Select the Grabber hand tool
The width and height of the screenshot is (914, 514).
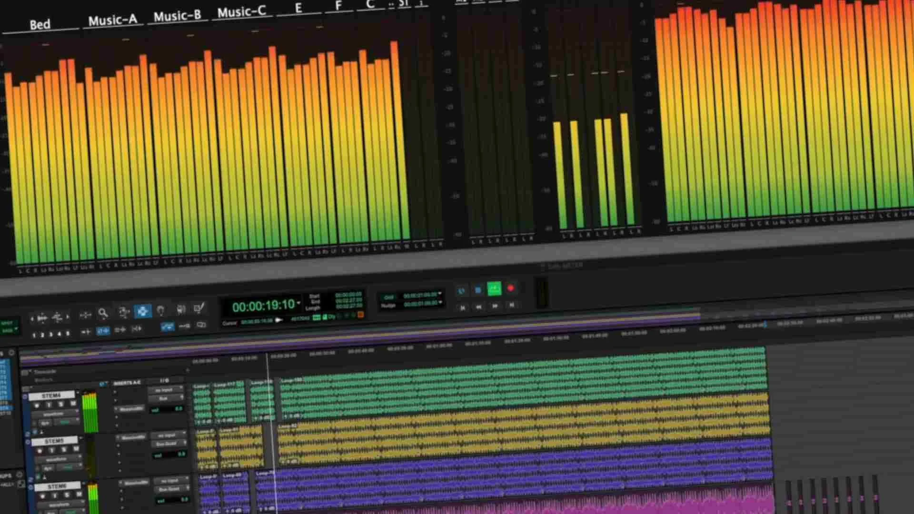tap(161, 310)
